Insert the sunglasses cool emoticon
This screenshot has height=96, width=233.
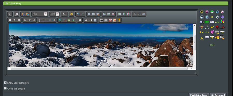202,17
